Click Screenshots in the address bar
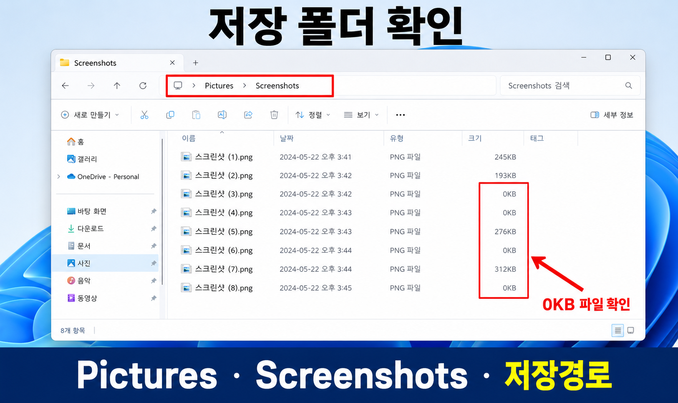The image size is (678, 403). pos(277,86)
